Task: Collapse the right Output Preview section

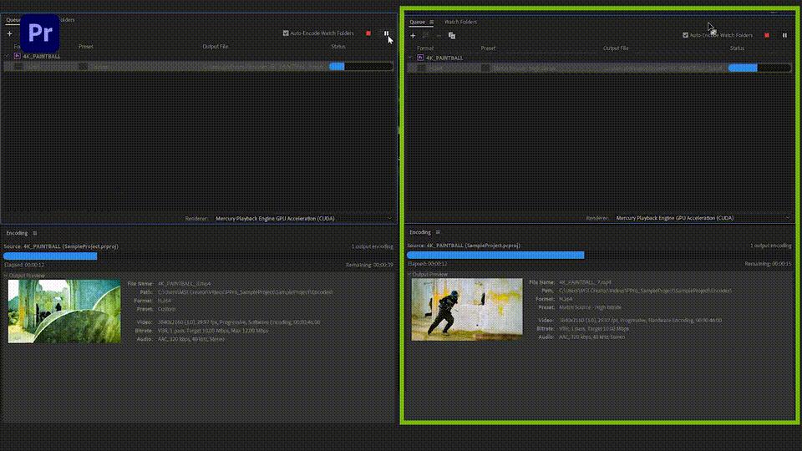Action: (409, 274)
